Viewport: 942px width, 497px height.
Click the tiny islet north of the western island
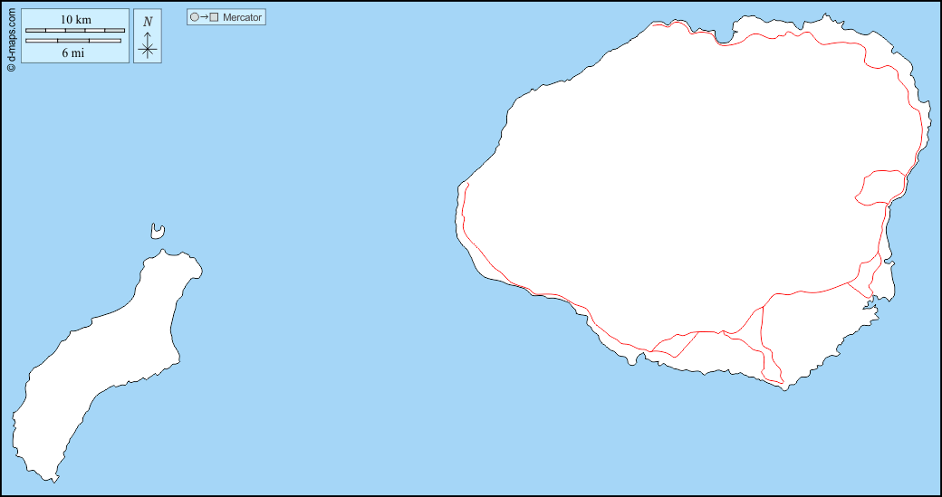click(158, 233)
